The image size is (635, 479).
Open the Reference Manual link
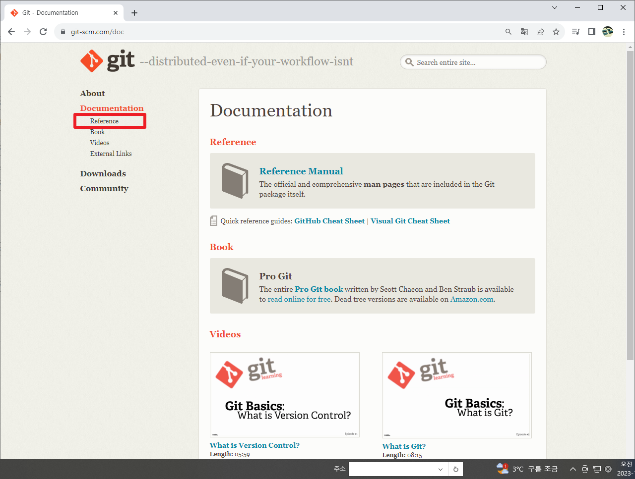tap(301, 171)
